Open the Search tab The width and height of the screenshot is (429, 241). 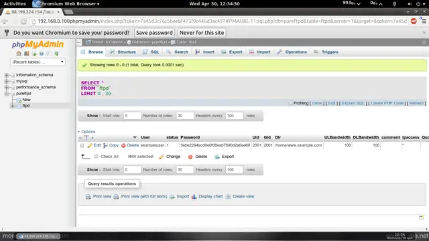pyautogui.click(x=177, y=52)
